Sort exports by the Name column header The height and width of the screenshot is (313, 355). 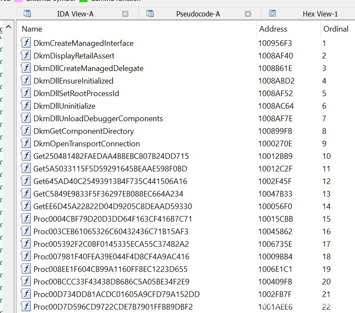(x=32, y=29)
